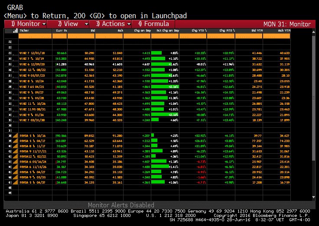Select ticker VENZ 9 05/07/23
The image size is (319, 226).
[x=32, y=76]
